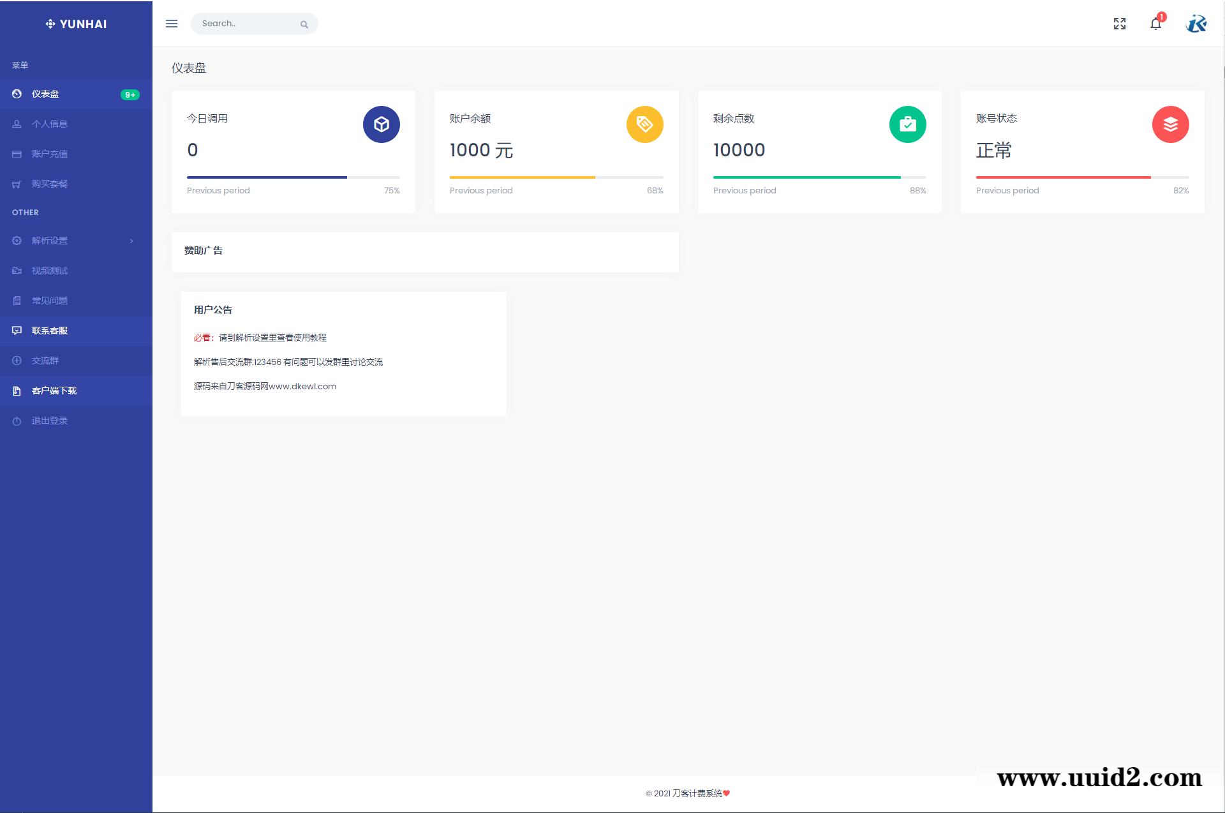Click the yellow tag icon on 账户余额 card

pyautogui.click(x=644, y=124)
